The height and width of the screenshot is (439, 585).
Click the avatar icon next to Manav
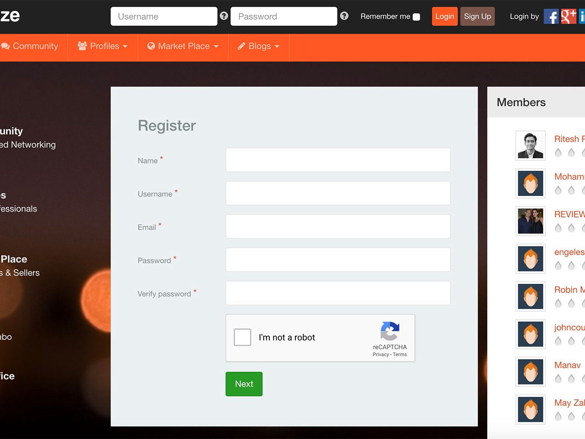tap(530, 372)
